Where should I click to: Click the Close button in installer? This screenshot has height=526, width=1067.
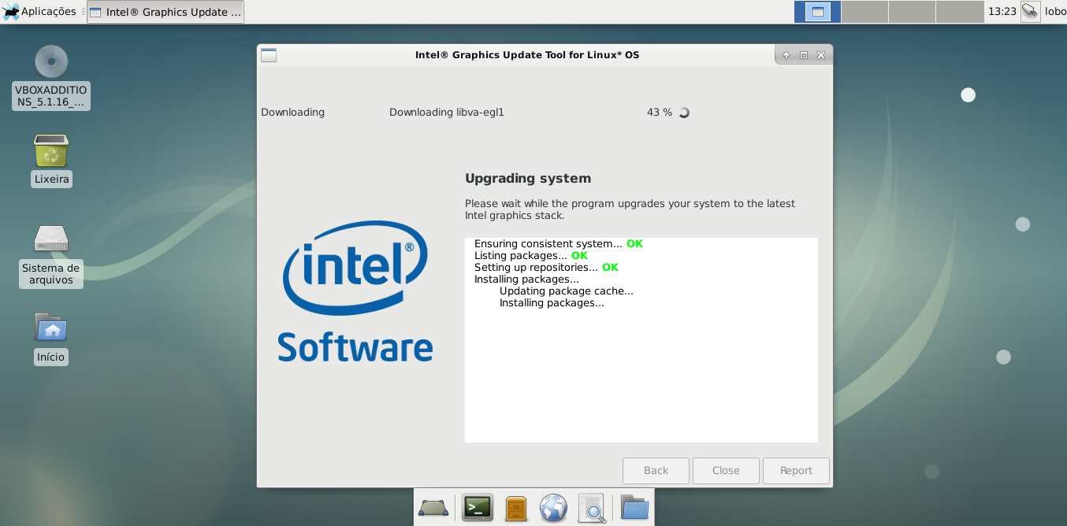click(726, 471)
